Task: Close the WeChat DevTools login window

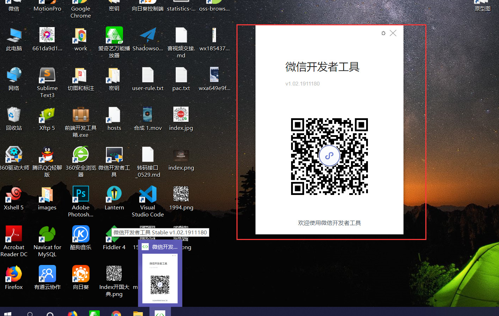Action: (x=393, y=33)
